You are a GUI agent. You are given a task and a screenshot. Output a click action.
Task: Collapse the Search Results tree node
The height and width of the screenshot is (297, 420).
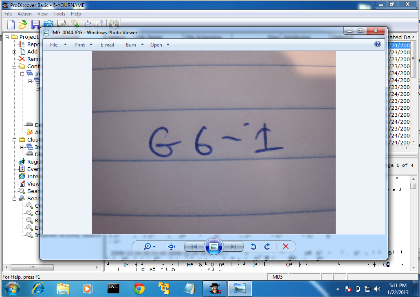click(15, 199)
